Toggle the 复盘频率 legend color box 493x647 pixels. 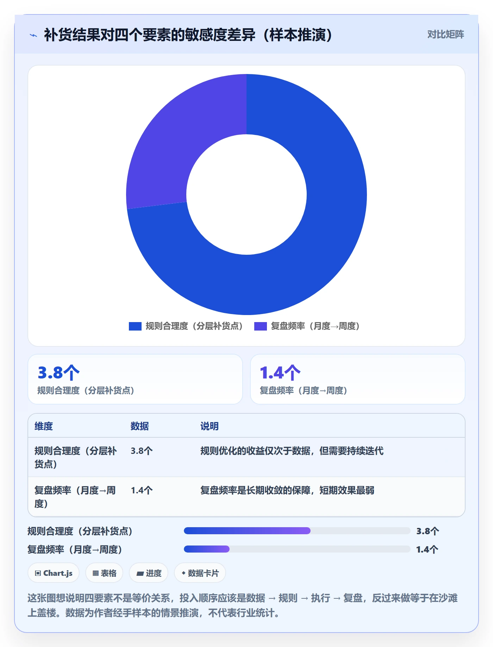tap(261, 326)
